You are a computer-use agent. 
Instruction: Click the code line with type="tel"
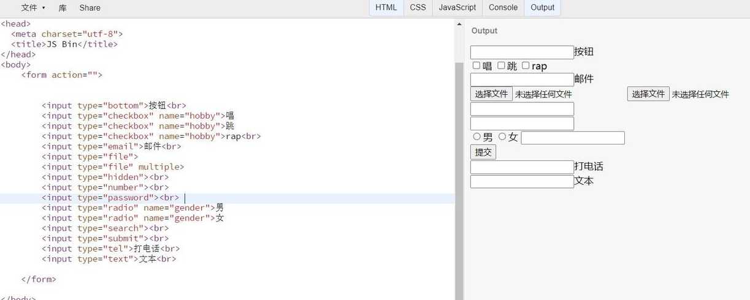[x=111, y=249]
